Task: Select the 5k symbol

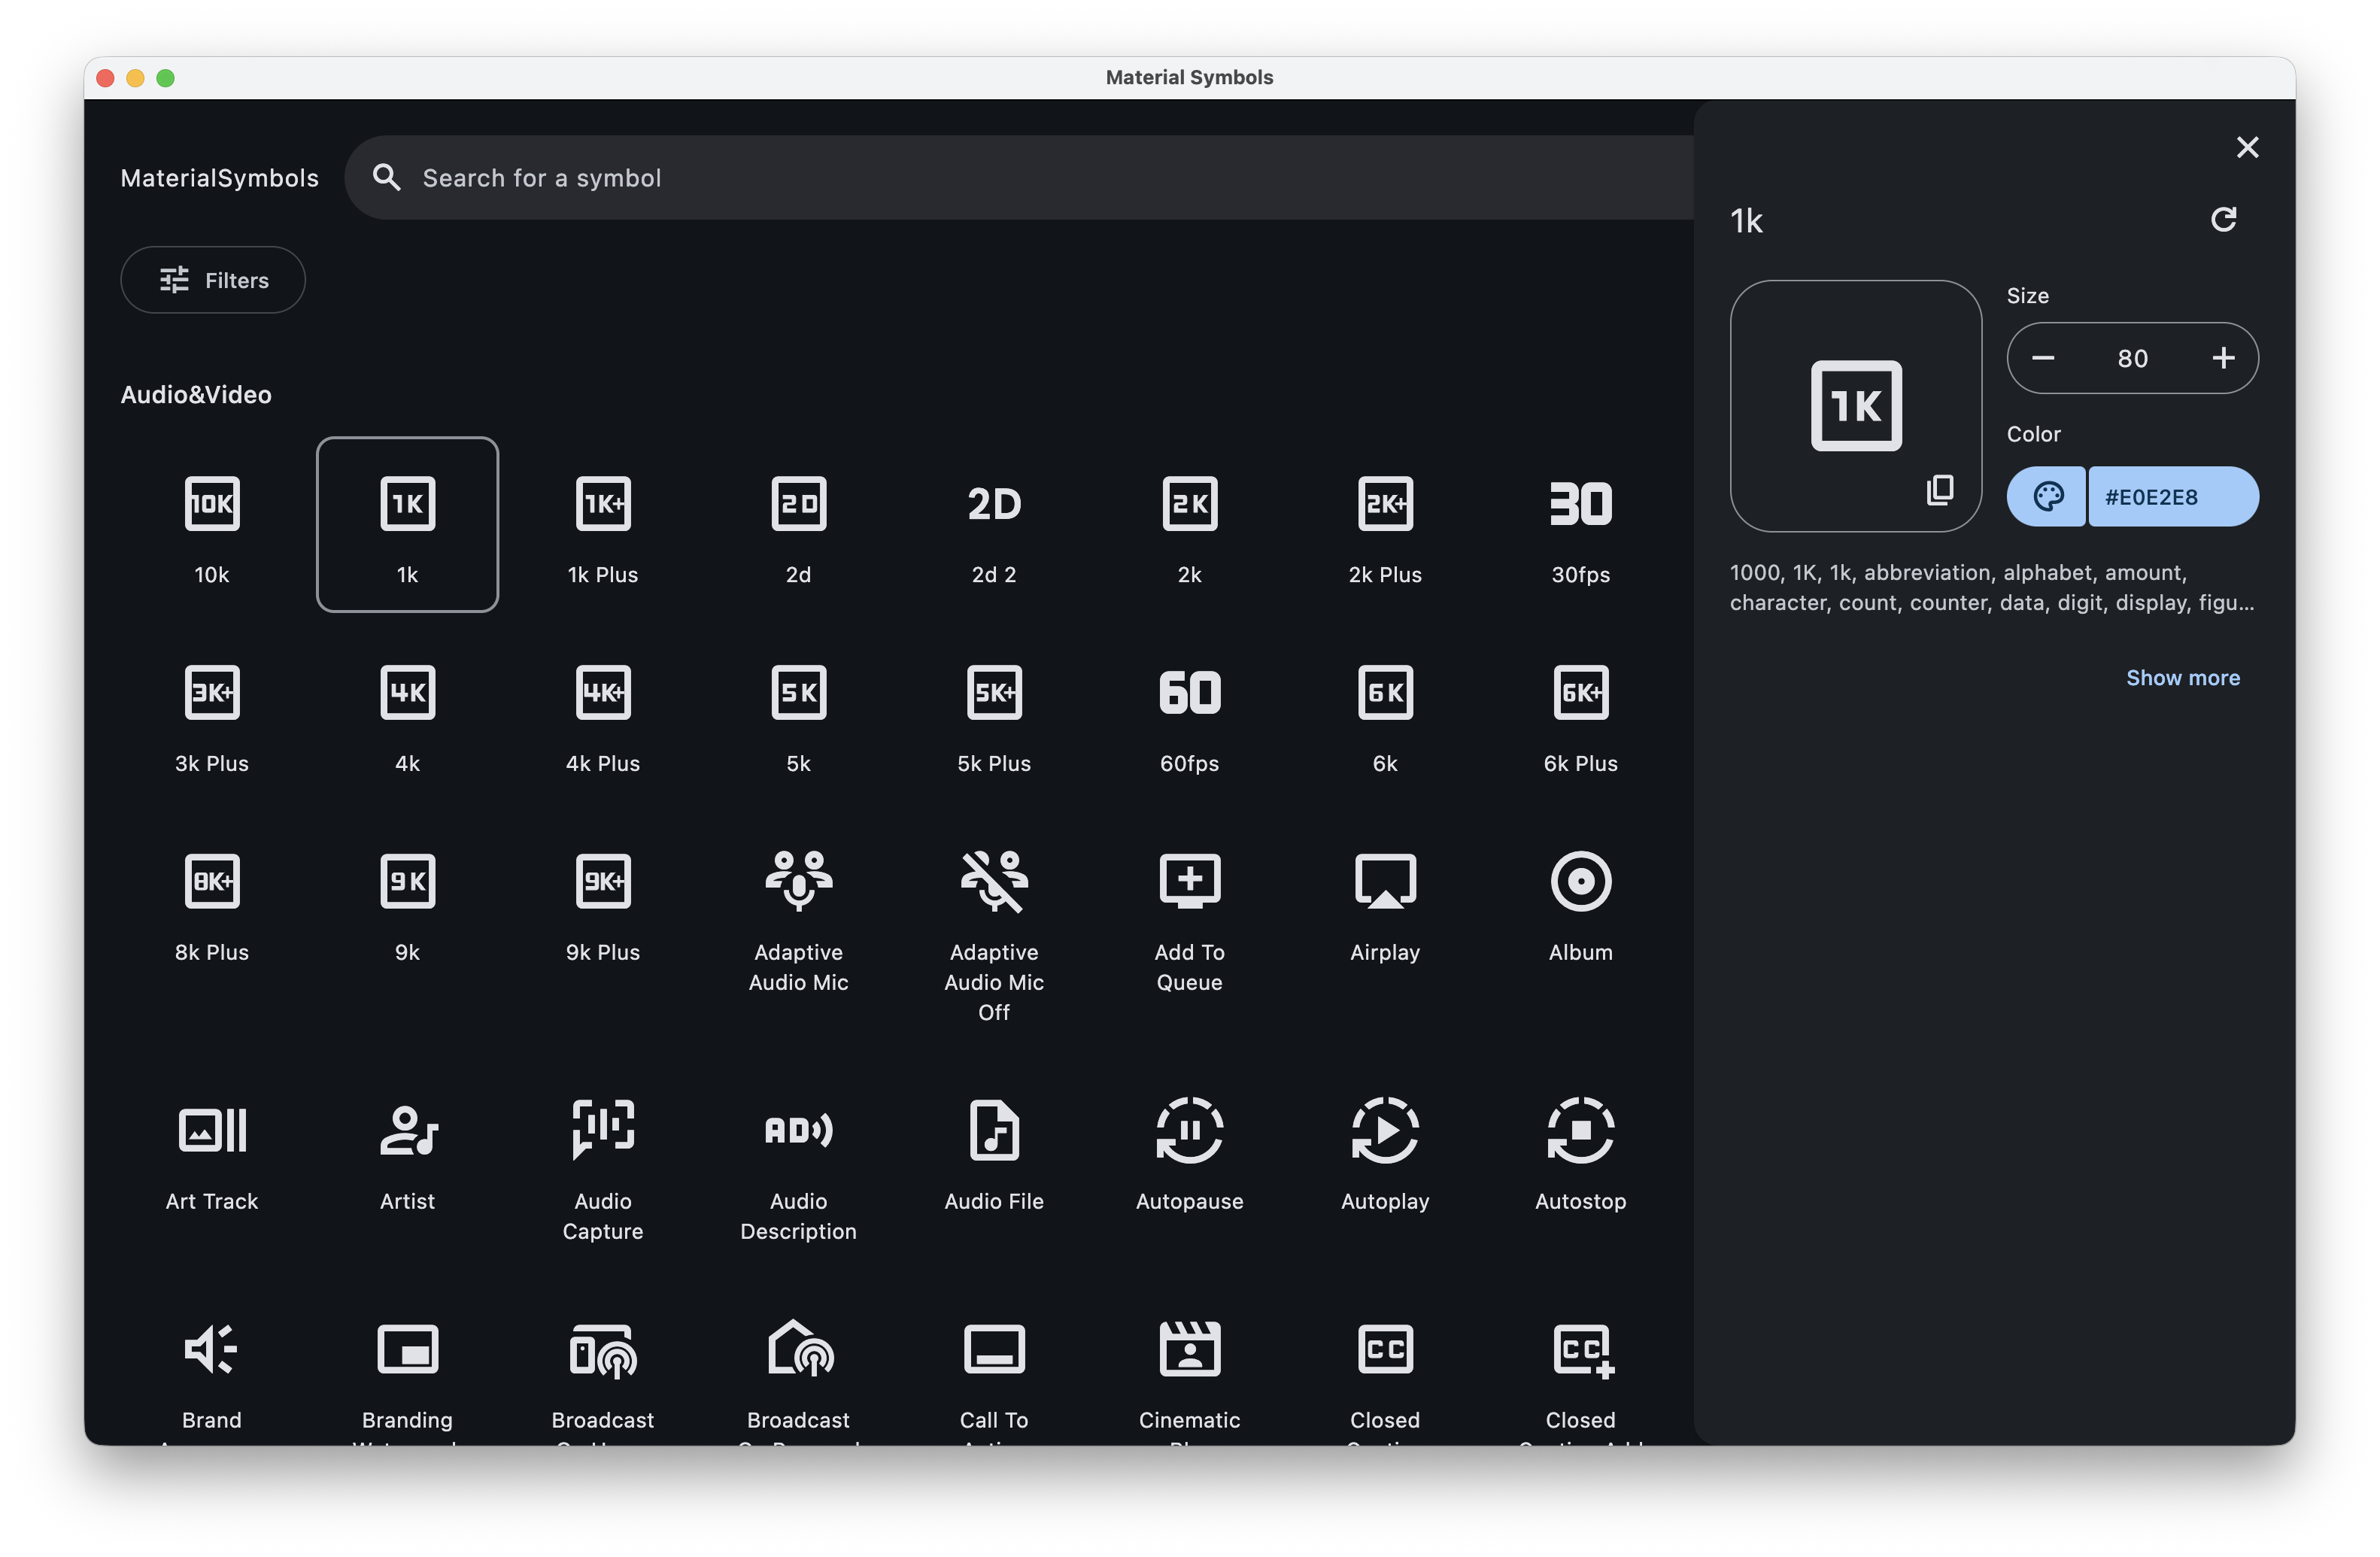Action: point(798,714)
